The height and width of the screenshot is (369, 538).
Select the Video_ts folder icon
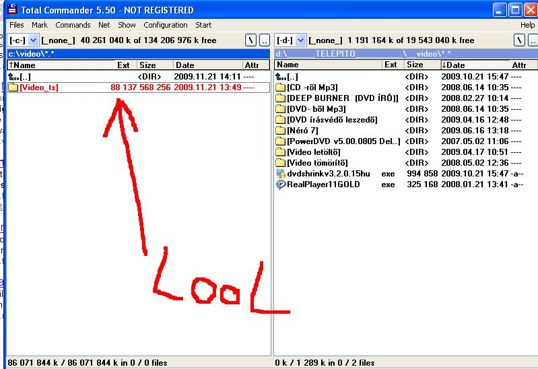13,88
